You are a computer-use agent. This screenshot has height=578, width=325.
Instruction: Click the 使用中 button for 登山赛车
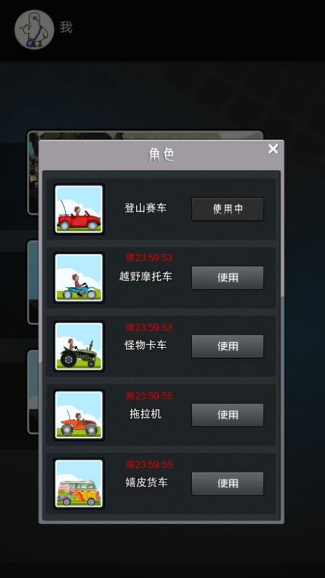point(227,209)
